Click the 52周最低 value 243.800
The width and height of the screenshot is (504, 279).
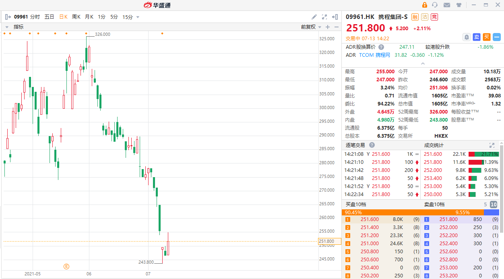pos(438,120)
